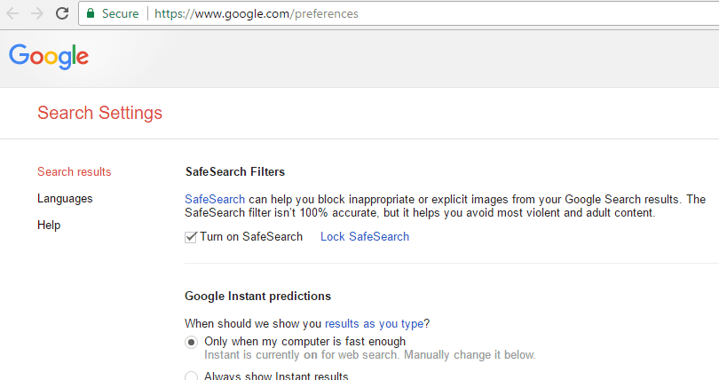Viewport: 719px width, 380px height.
Task: Open the Lock SafeSearch link
Action: (365, 236)
